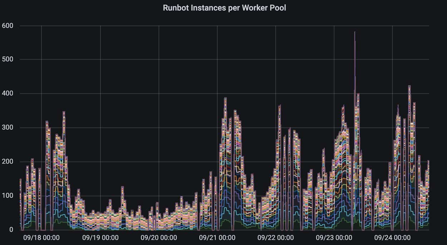The height and width of the screenshot is (245, 447).
Task: Select the 09/21 00:00 time label
Action: pos(217,237)
